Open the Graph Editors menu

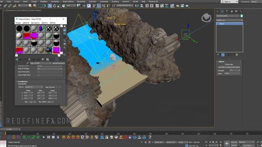(x=68, y=2)
